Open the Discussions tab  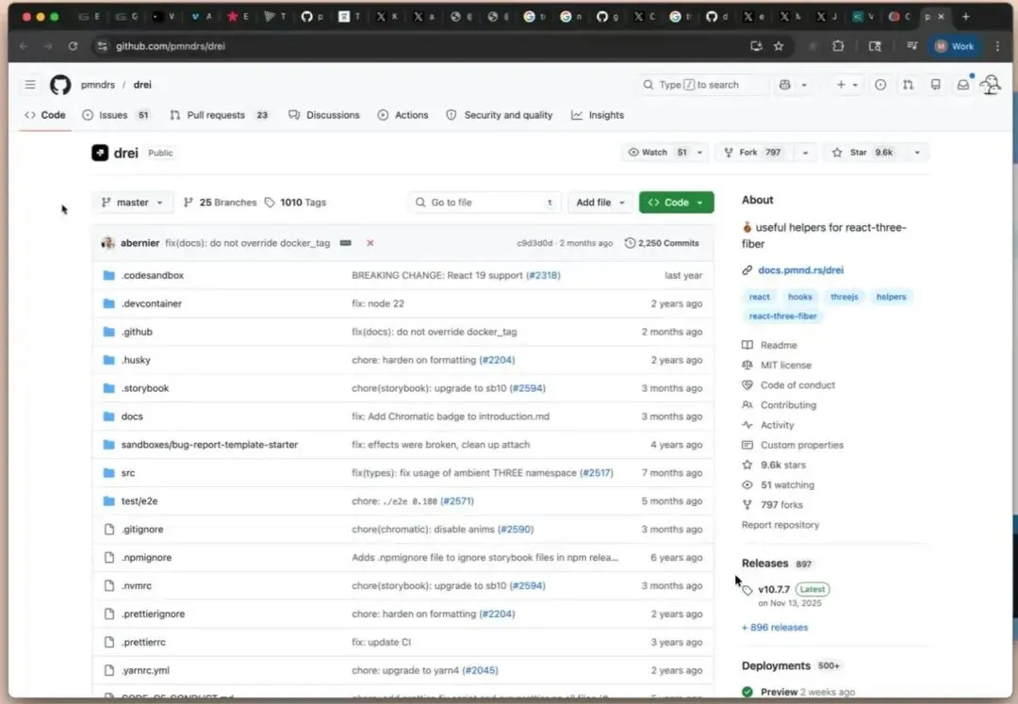click(x=324, y=115)
